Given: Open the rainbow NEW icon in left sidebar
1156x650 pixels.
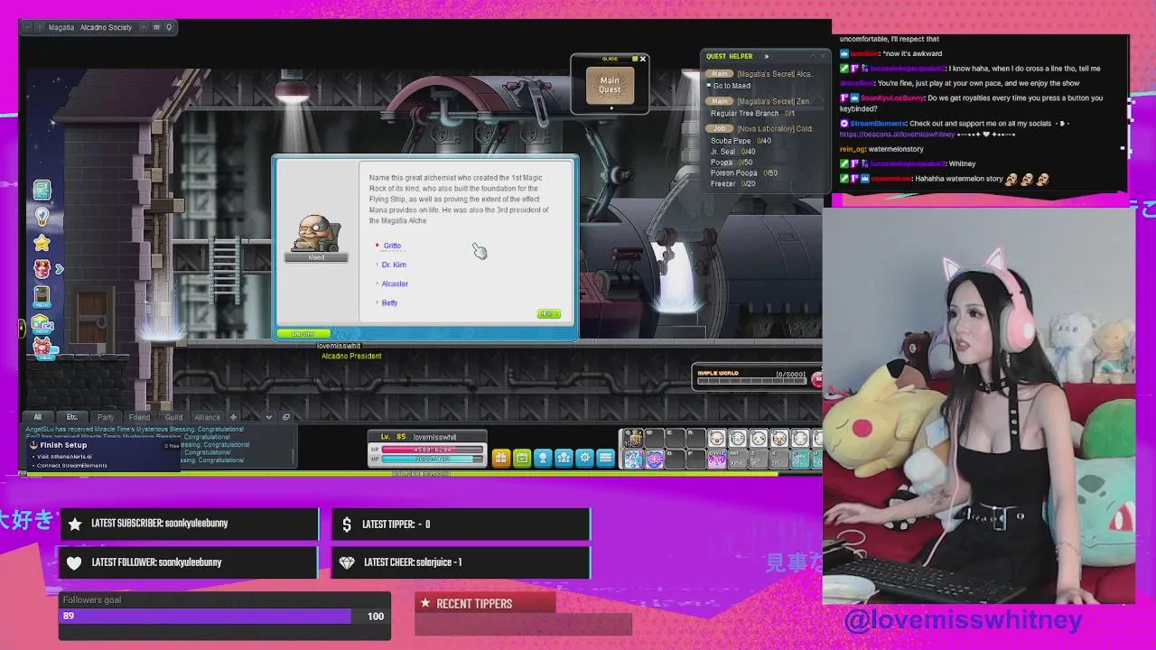Looking at the screenshot, I should click(42, 323).
